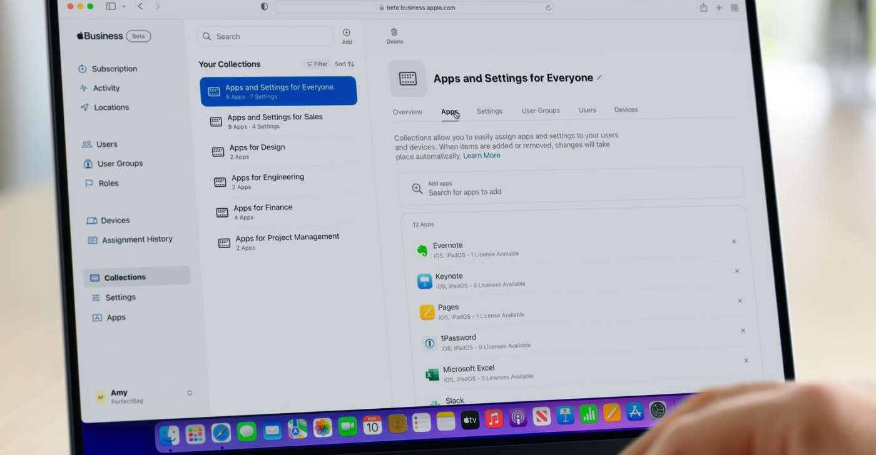View Assignment History in the sidebar

(x=130, y=239)
